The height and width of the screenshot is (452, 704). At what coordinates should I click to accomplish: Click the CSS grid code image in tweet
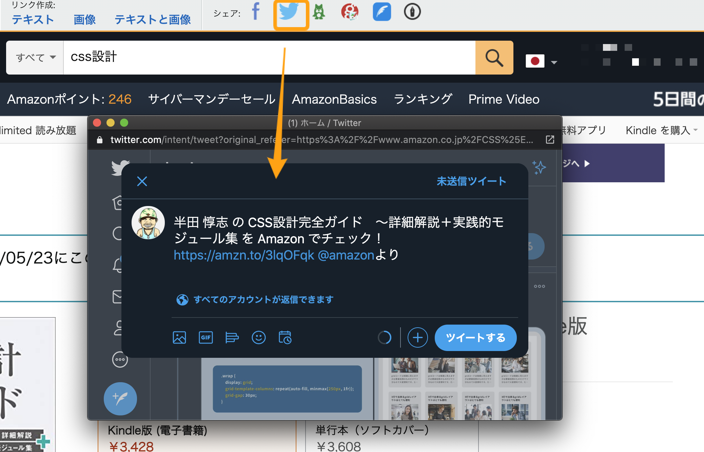click(287, 389)
